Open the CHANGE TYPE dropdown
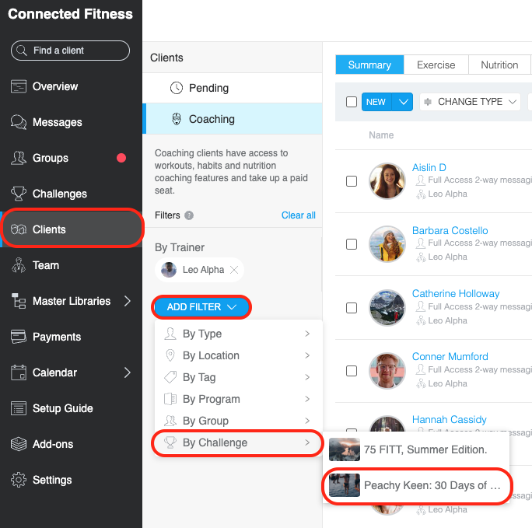This screenshot has height=528, width=532. click(471, 102)
